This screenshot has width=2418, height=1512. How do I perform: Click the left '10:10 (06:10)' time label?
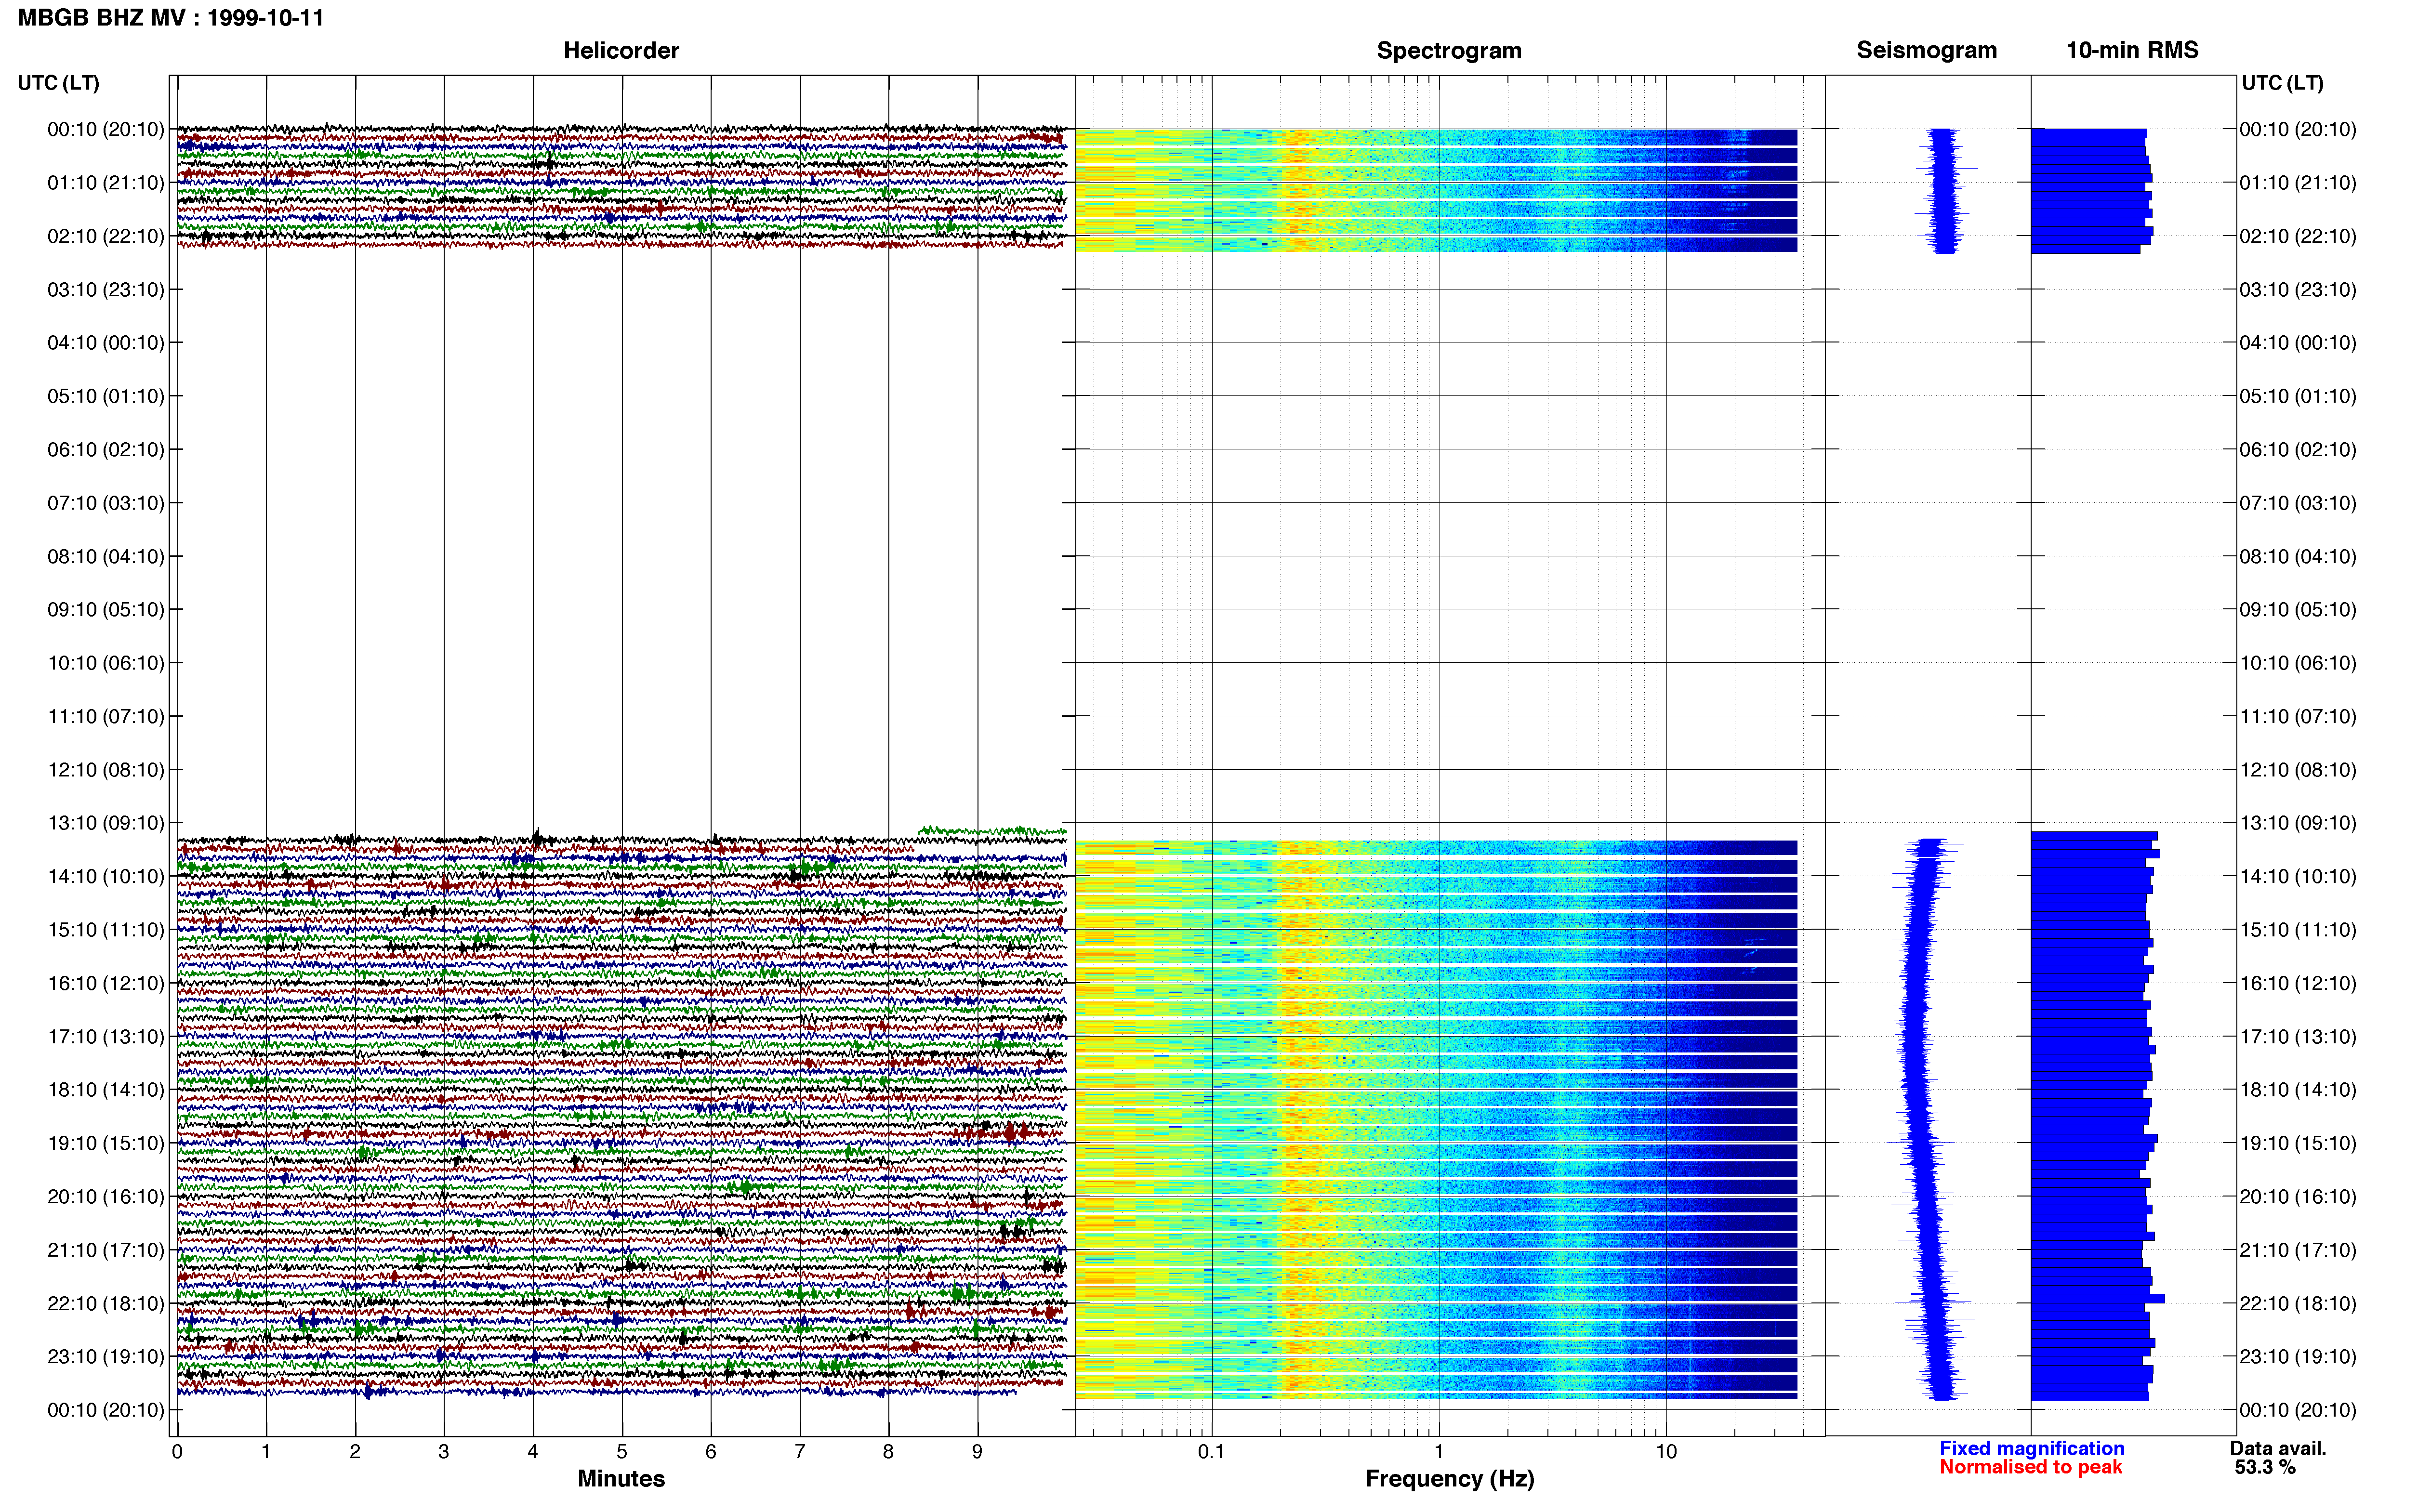click(106, 663)
